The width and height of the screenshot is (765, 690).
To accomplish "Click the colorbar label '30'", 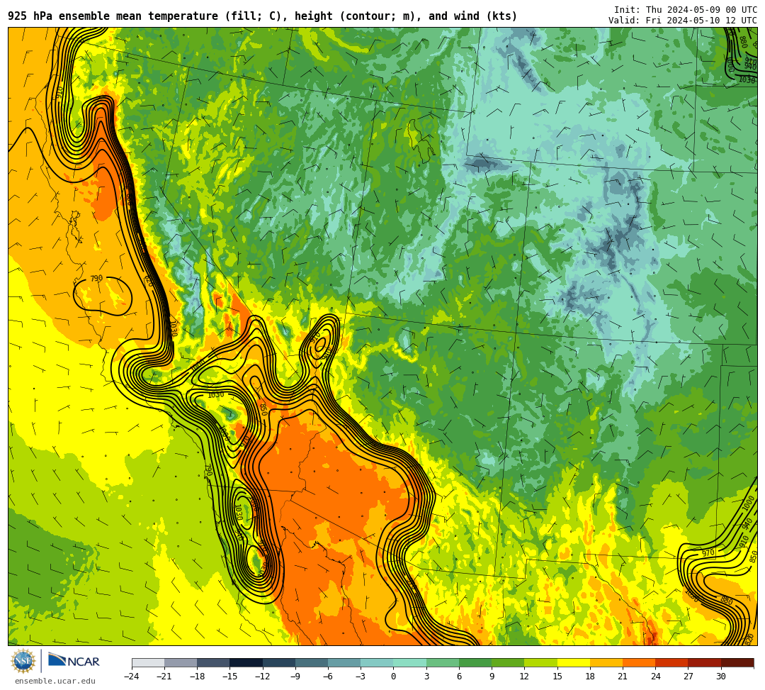I will coord(720,677).
